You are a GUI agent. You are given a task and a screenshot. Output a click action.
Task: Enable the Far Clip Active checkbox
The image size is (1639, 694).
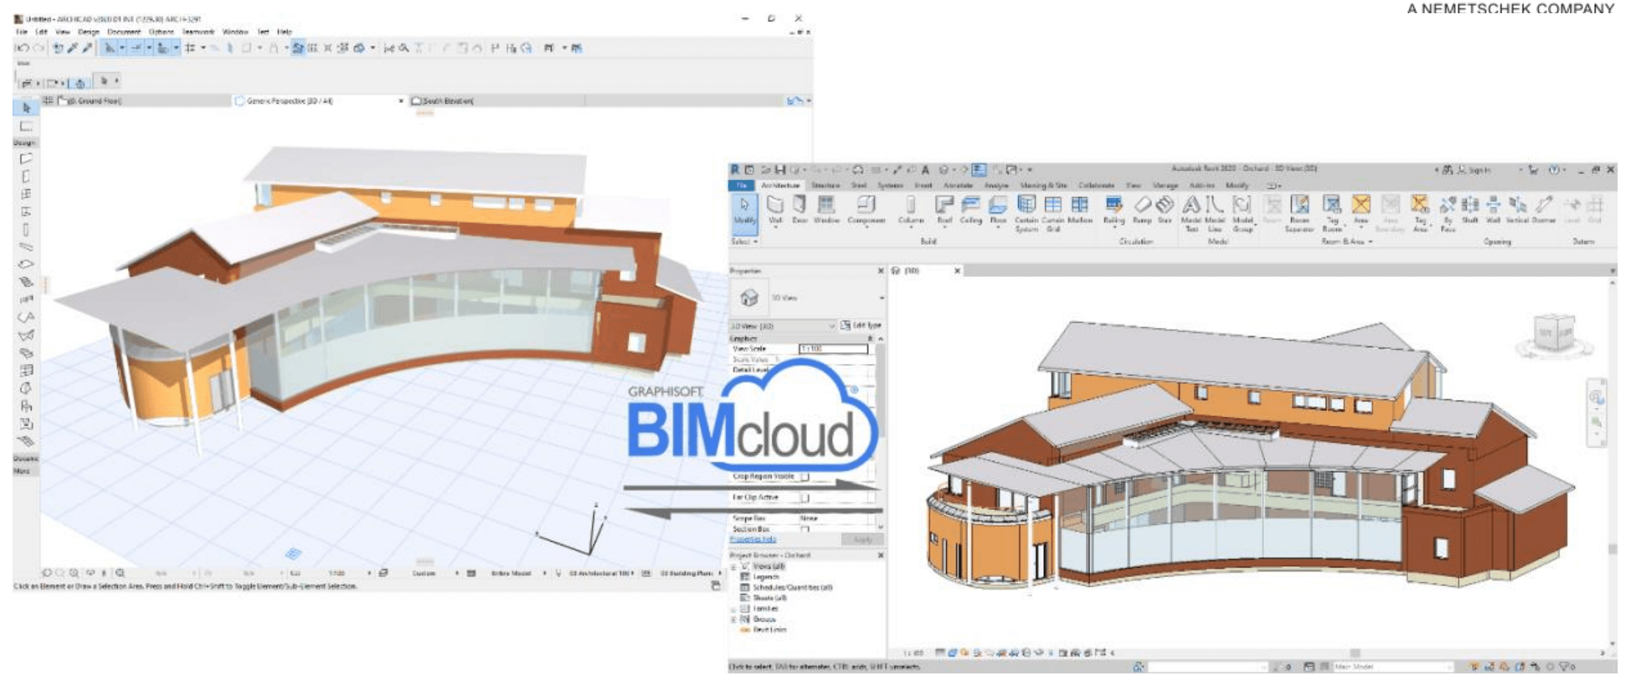(x=805, y=498)
